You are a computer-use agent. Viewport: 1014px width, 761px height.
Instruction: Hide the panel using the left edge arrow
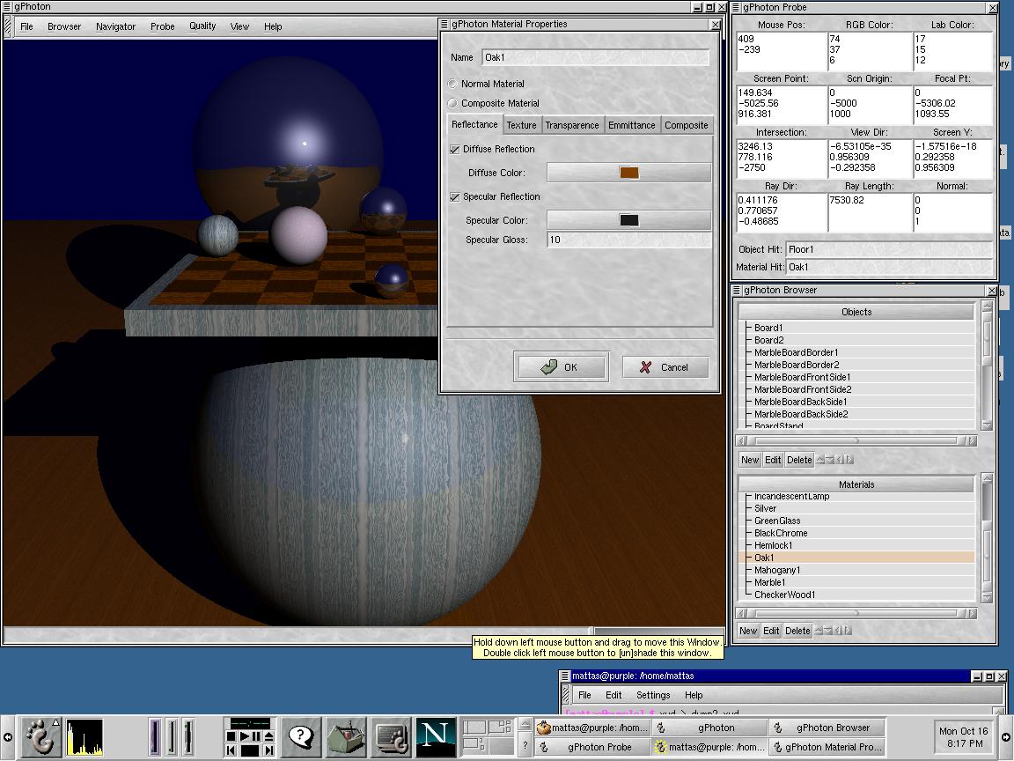[8, 737]
